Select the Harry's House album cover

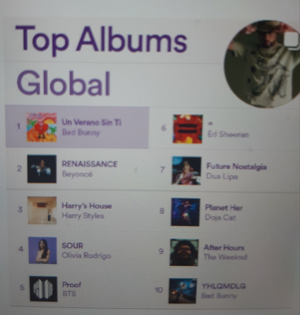[x=42, y=210]
